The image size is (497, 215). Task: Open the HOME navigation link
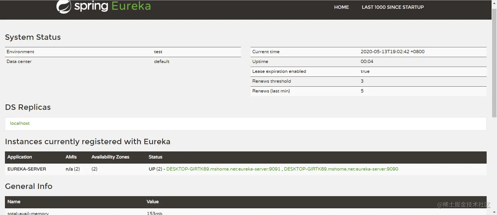coord(342,7)
